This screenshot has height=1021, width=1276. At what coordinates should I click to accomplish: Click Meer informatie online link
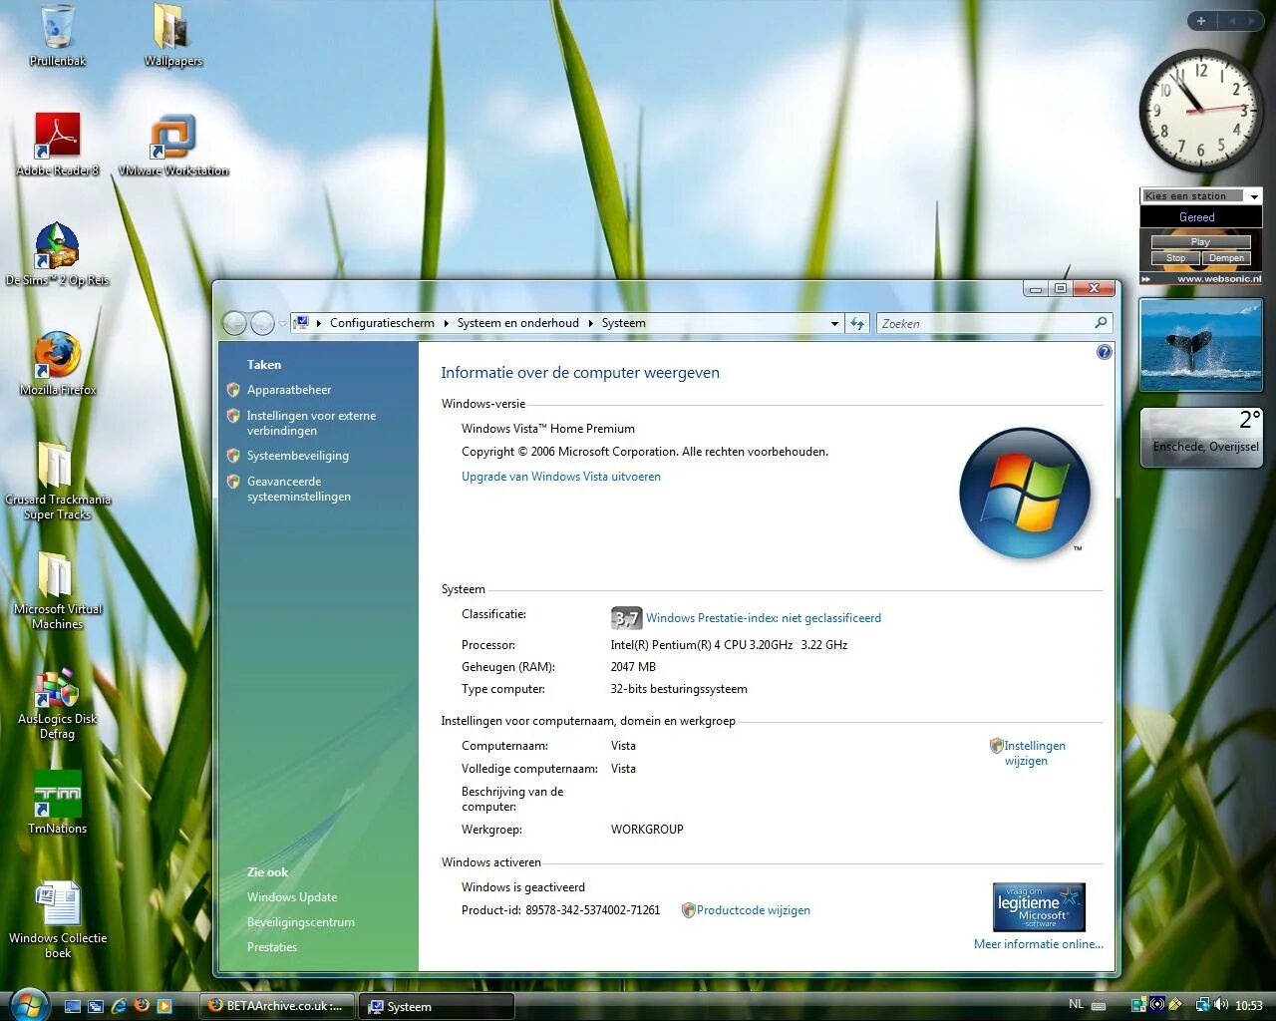tap(1038, 944)
